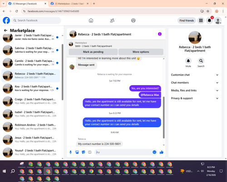Open Sabrina's conversation in the list

(x=30, y=50)
